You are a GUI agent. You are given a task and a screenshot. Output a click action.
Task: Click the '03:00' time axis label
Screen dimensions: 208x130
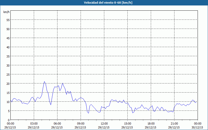pyautogui.click(x=34, y=124)
